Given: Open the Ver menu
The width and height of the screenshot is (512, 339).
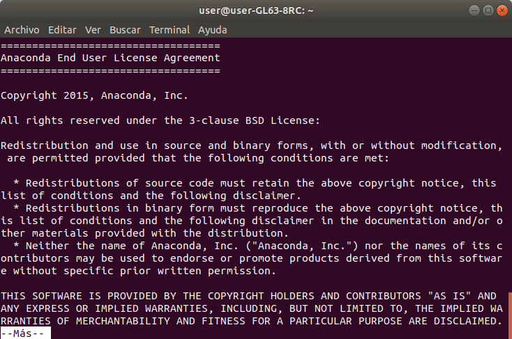Looking at the screenshot, I should [93, 30].
